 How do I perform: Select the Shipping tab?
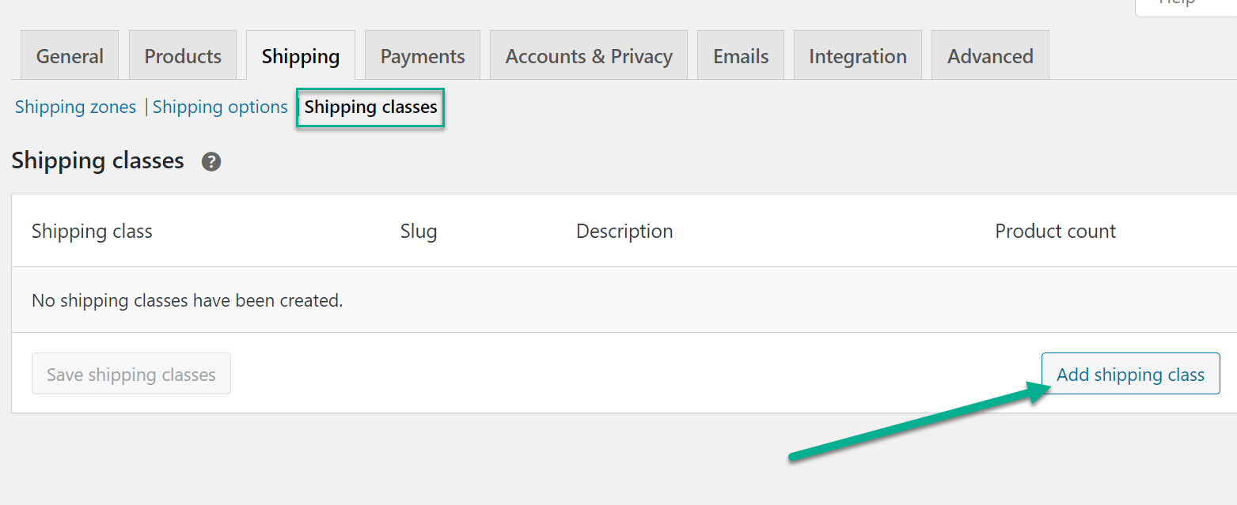tap(300, 55)
